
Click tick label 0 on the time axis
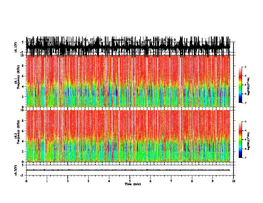(x=26, y=181)
